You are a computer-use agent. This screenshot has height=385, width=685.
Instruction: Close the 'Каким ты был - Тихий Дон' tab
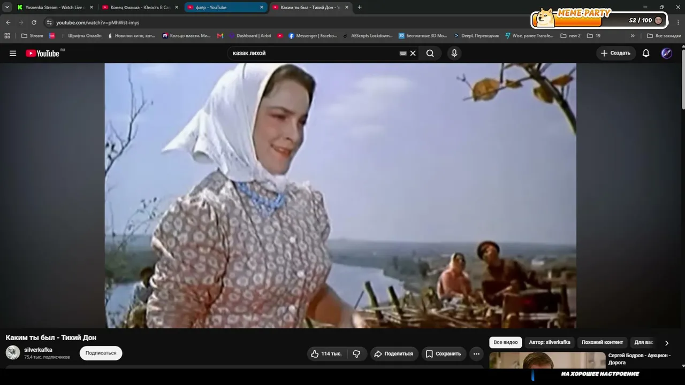pos(347,7)
